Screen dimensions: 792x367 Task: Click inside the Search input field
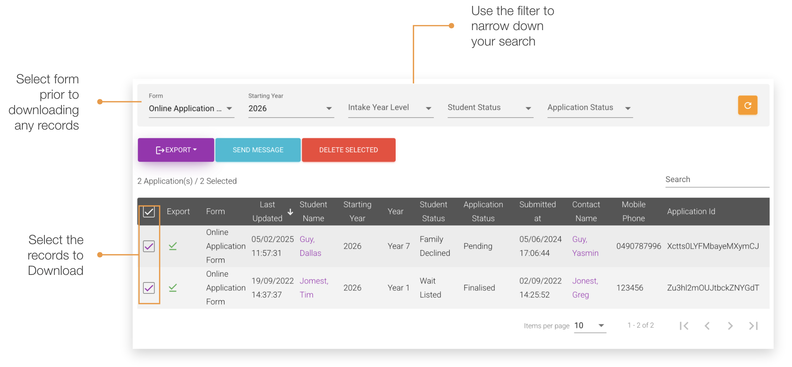tap(716, 180)
